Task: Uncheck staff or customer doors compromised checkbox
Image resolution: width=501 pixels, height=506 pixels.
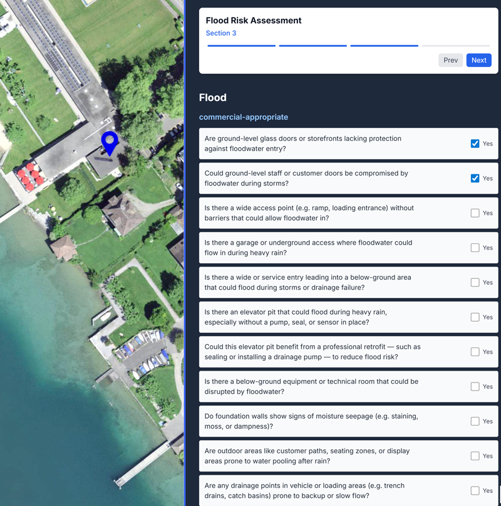Action: (x=475, y=178)
